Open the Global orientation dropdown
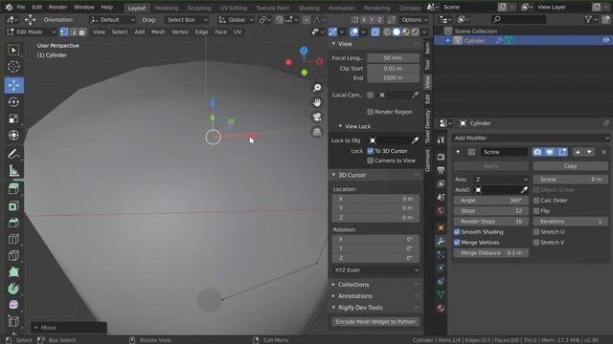This screenshot has width=613, height=344. (x=236, y=19)
